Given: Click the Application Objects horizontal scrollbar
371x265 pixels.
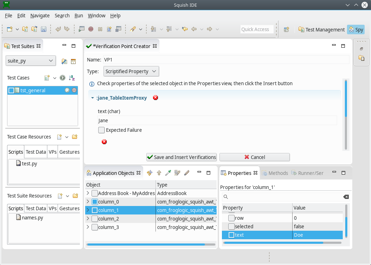Looking at the screenshot, I should click(151, 245).
